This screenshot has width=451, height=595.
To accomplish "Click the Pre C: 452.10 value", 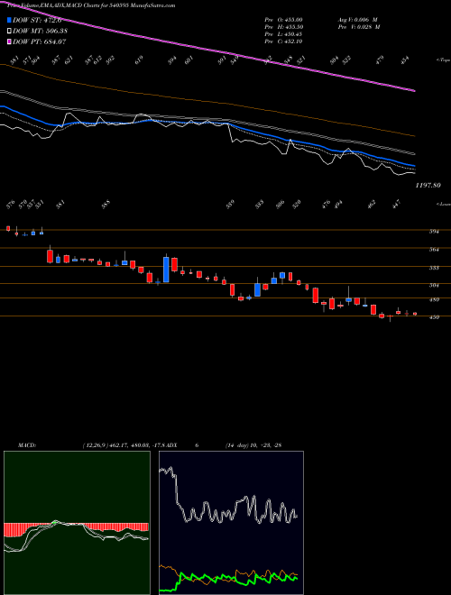I will (283, 41).
